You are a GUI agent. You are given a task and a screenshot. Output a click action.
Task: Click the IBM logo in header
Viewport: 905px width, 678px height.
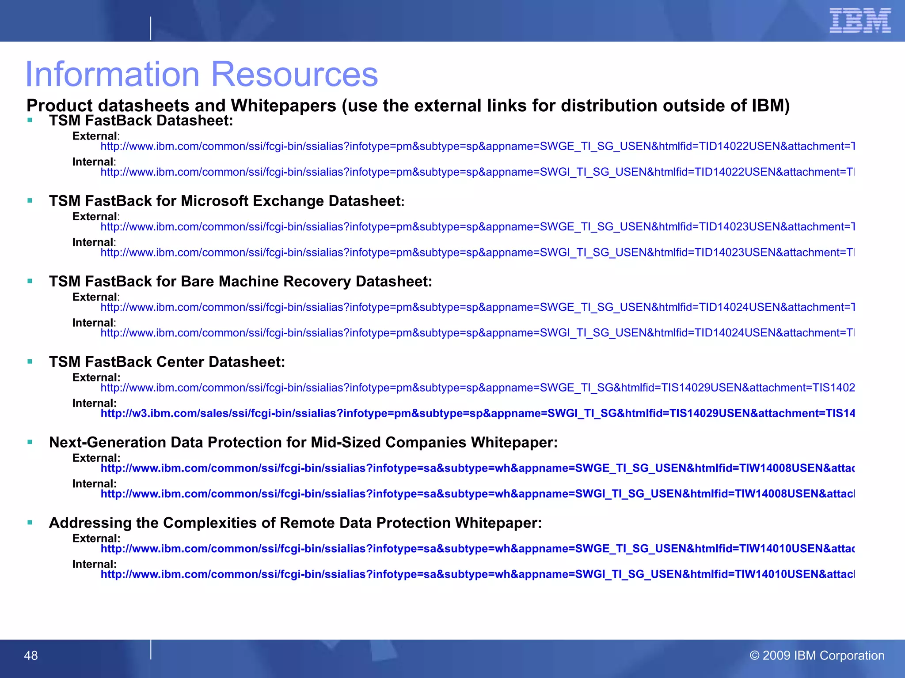pyautogui.click(x=860, y=20)
